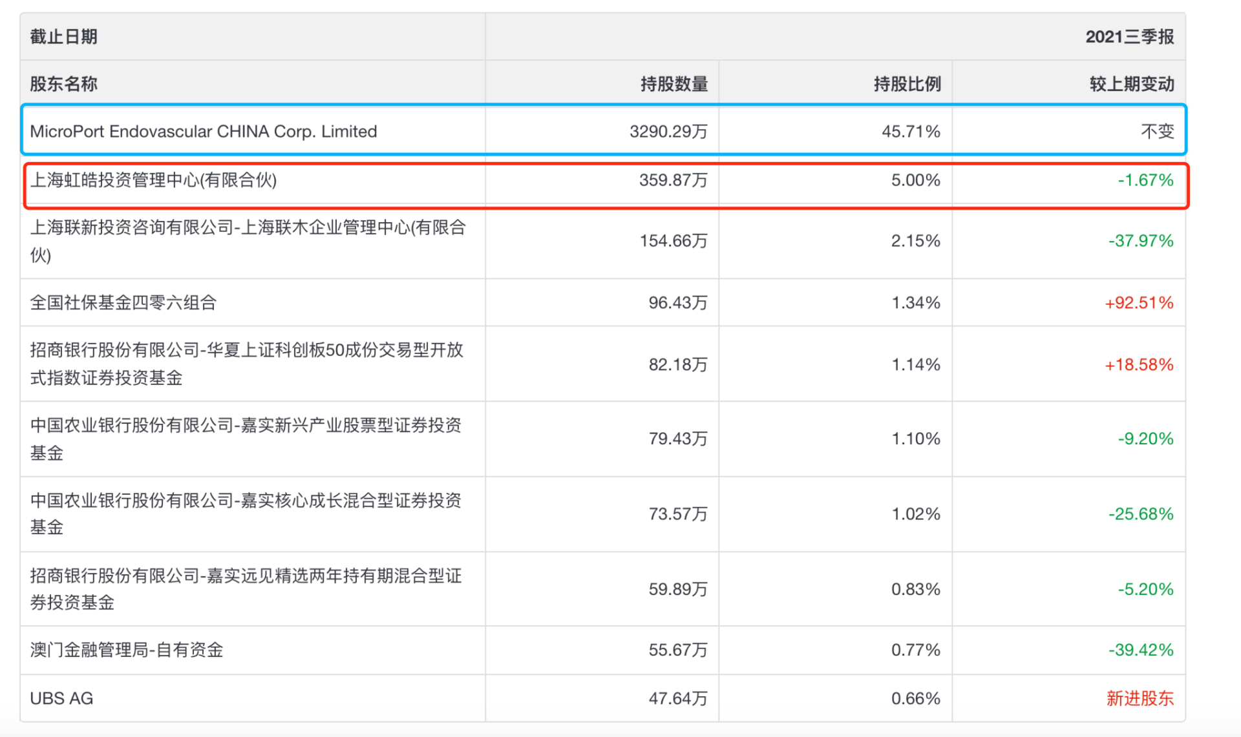
Task: Click the 新进股东 status label
Action: pos(1140,698)
